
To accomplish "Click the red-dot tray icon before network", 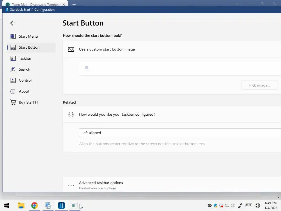I will click(x=221, y=206).
